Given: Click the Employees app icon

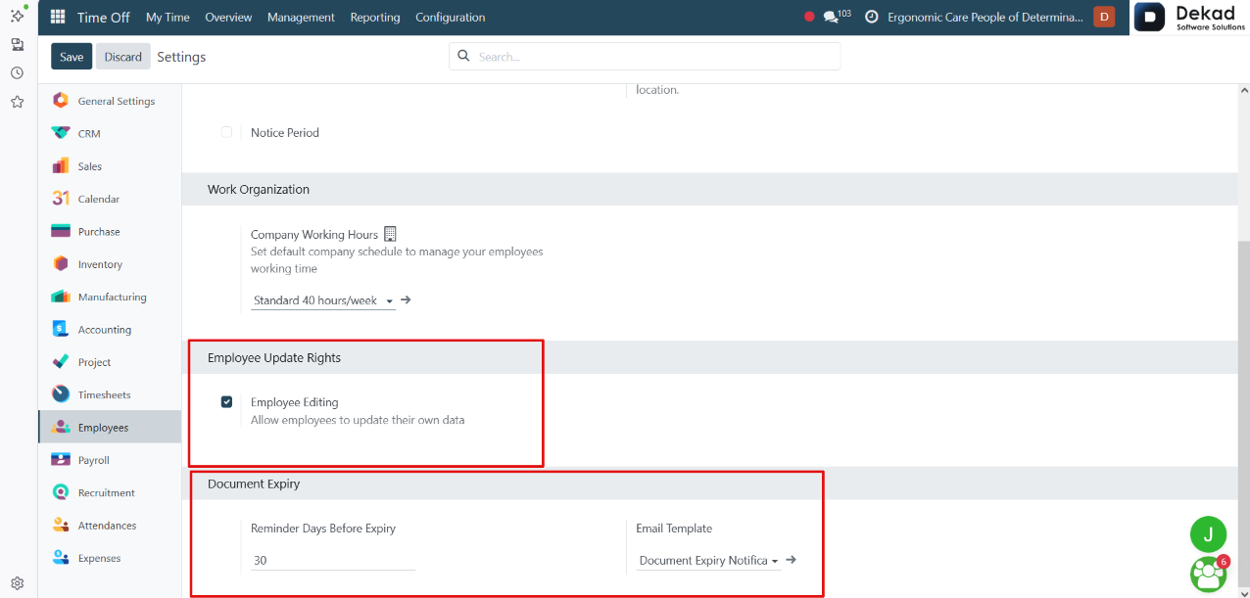Looking at the screenshot, I should [x=61, y=428].
